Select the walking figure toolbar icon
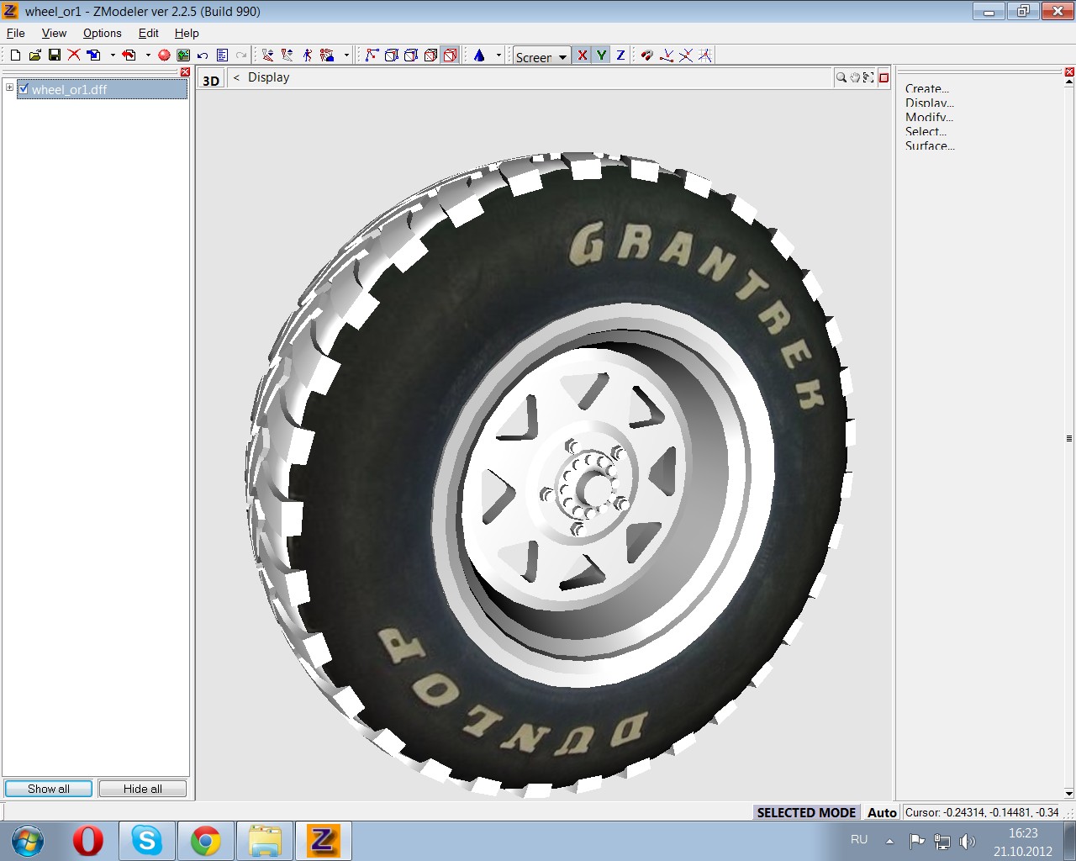The height and width of the screenshot is (861, 1076). pos(308,55)
